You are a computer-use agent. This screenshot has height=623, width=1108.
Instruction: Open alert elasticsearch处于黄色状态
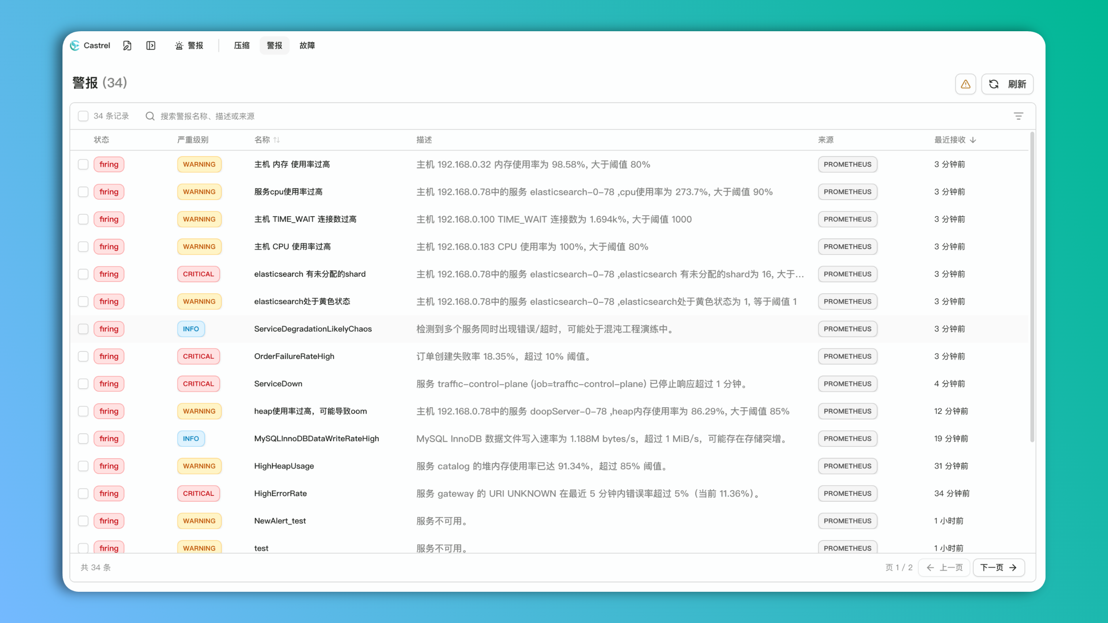(x=302, y=301)
